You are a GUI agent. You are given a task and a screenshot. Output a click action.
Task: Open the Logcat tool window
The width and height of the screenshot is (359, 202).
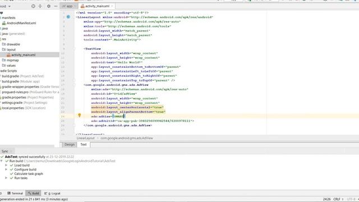coord(52,193)
